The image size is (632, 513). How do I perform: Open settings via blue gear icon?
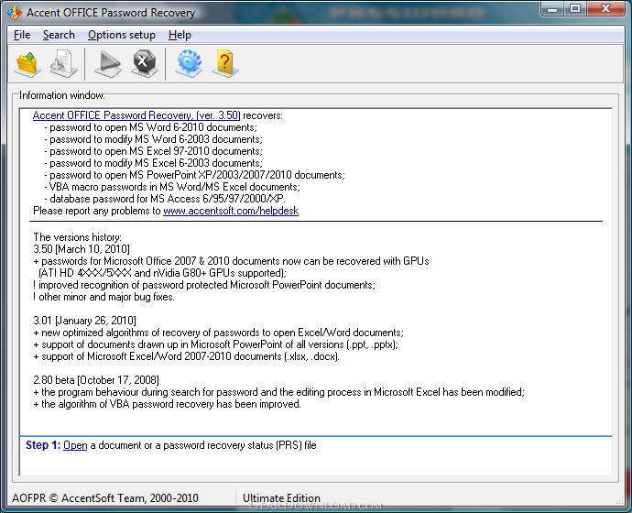click(x=189, y=64)
